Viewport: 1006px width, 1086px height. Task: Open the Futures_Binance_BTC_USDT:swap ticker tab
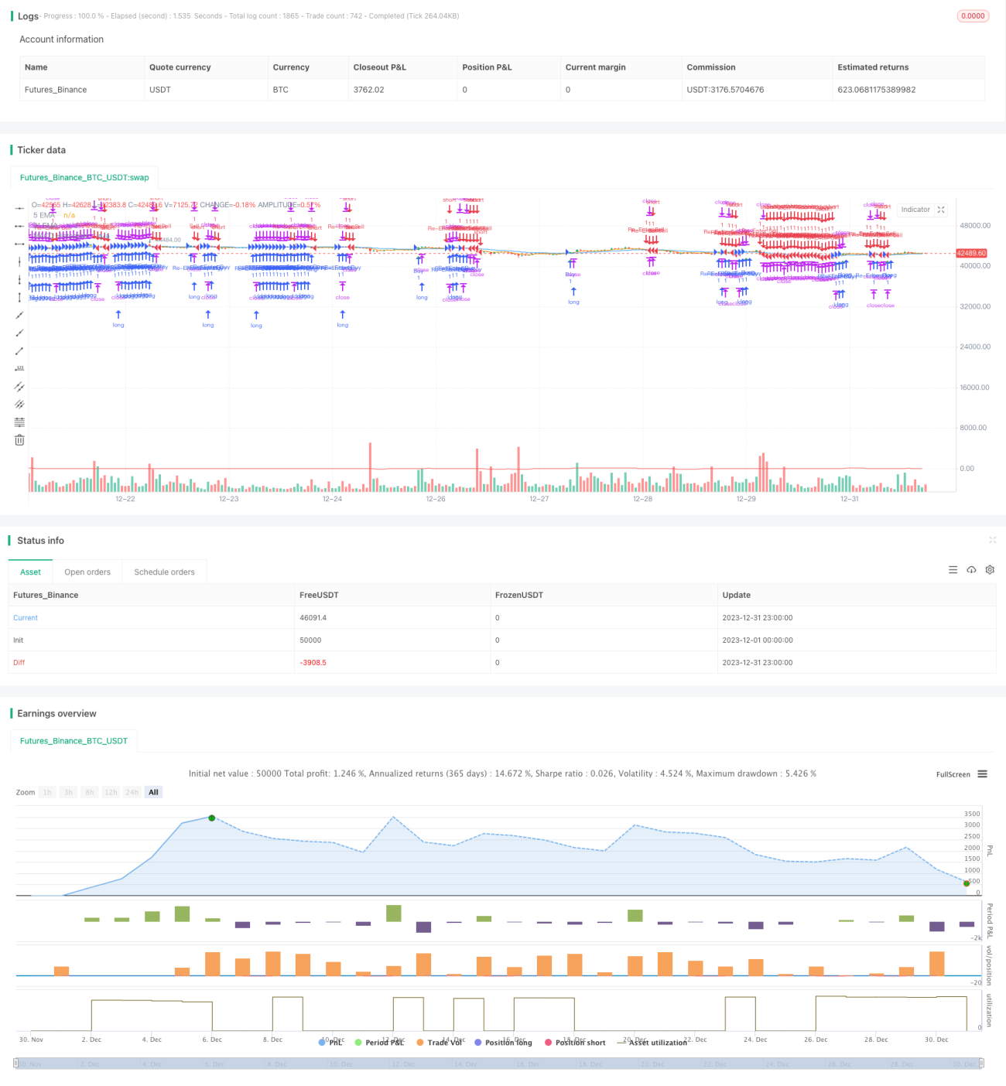[x=84, y=177]
